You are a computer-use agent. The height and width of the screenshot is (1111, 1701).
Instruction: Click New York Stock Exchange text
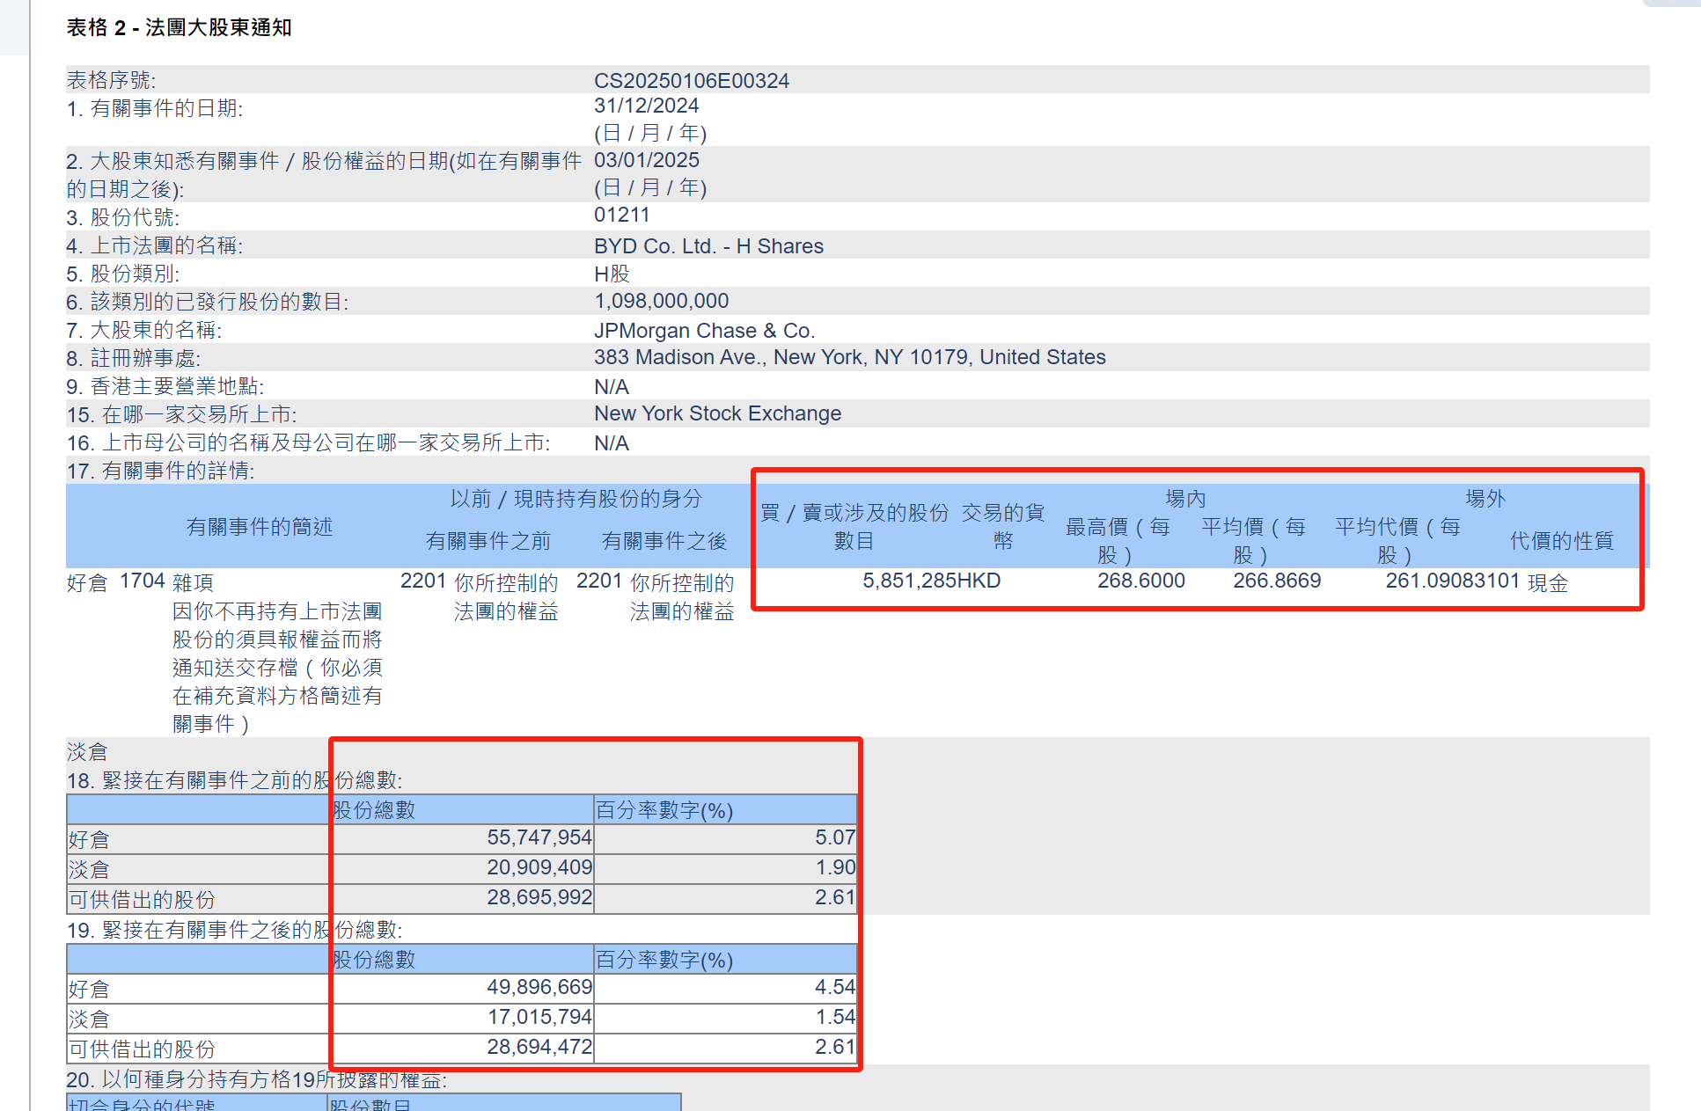point(718,413)
